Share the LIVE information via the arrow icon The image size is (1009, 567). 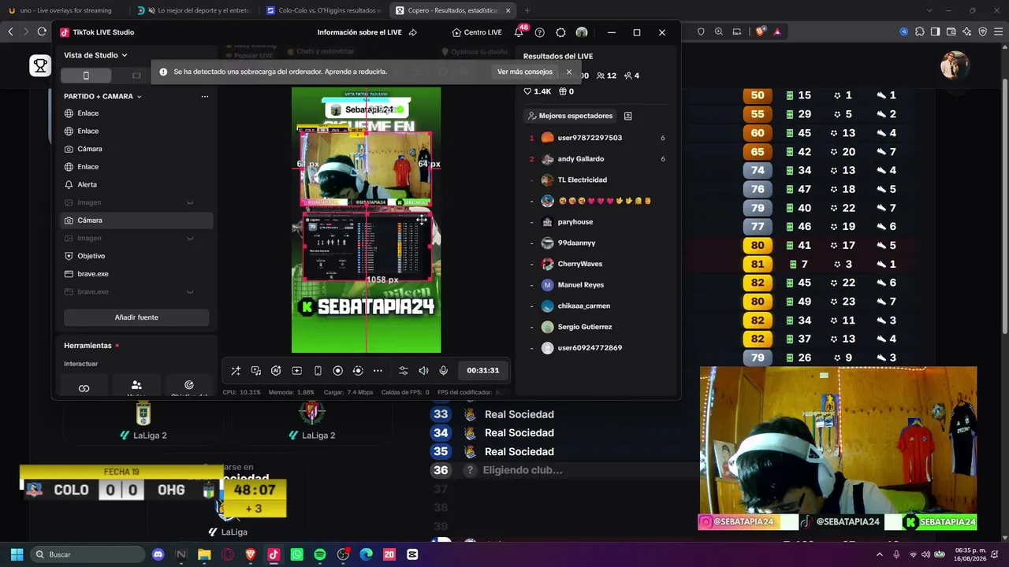pos(412,32)
